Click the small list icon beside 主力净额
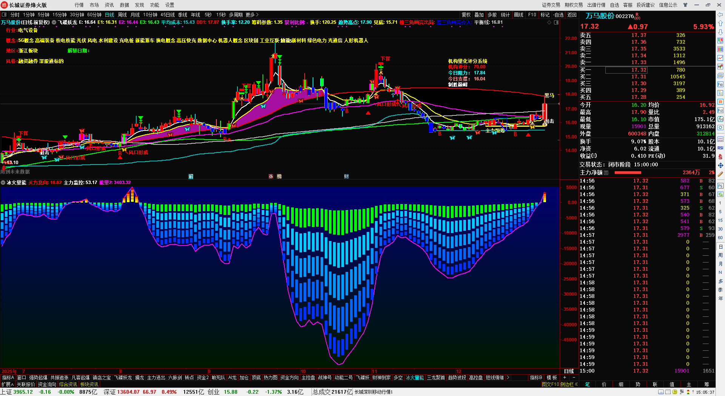Image resolution: width=725 pixels, height=396 pixels. 606,173
